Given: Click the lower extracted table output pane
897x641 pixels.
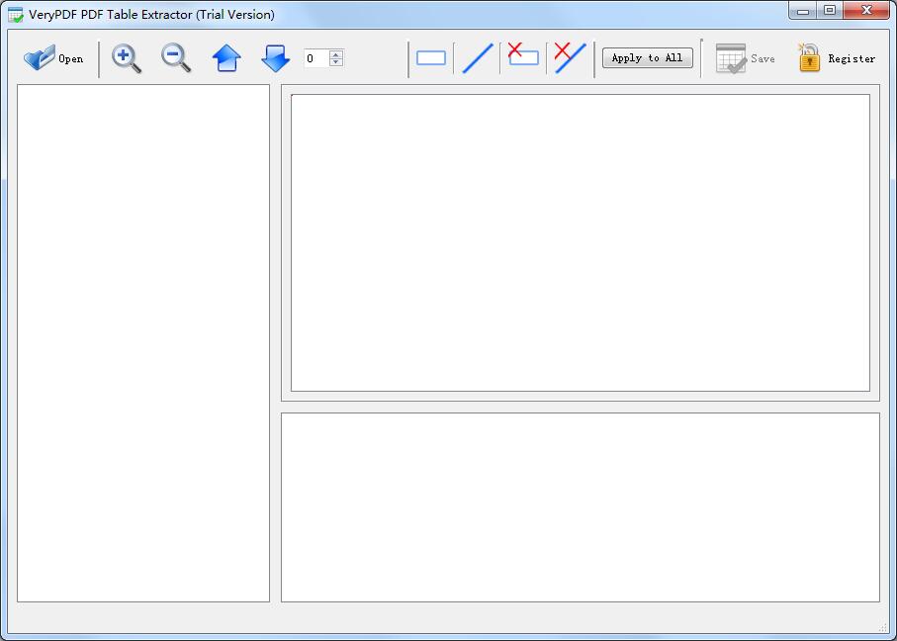Looking at the screenshot, I should tap(581, 507).
